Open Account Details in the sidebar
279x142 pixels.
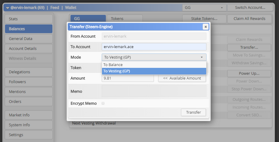click(x=29, y=49)
